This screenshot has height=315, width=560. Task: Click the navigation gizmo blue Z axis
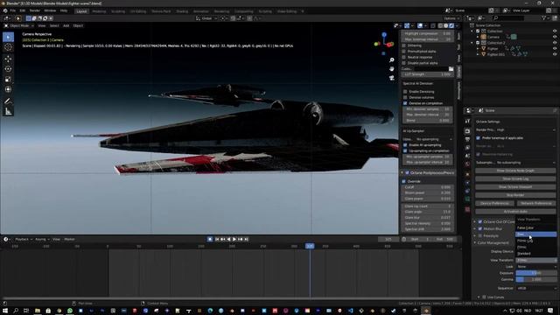pos(384,35)
